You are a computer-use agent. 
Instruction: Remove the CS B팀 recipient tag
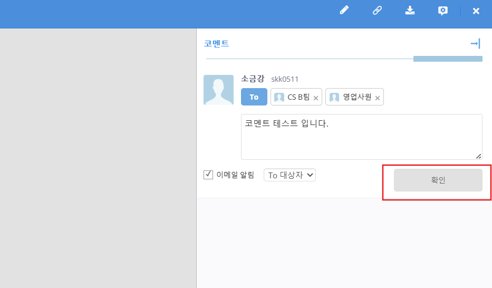pos(316,98)
